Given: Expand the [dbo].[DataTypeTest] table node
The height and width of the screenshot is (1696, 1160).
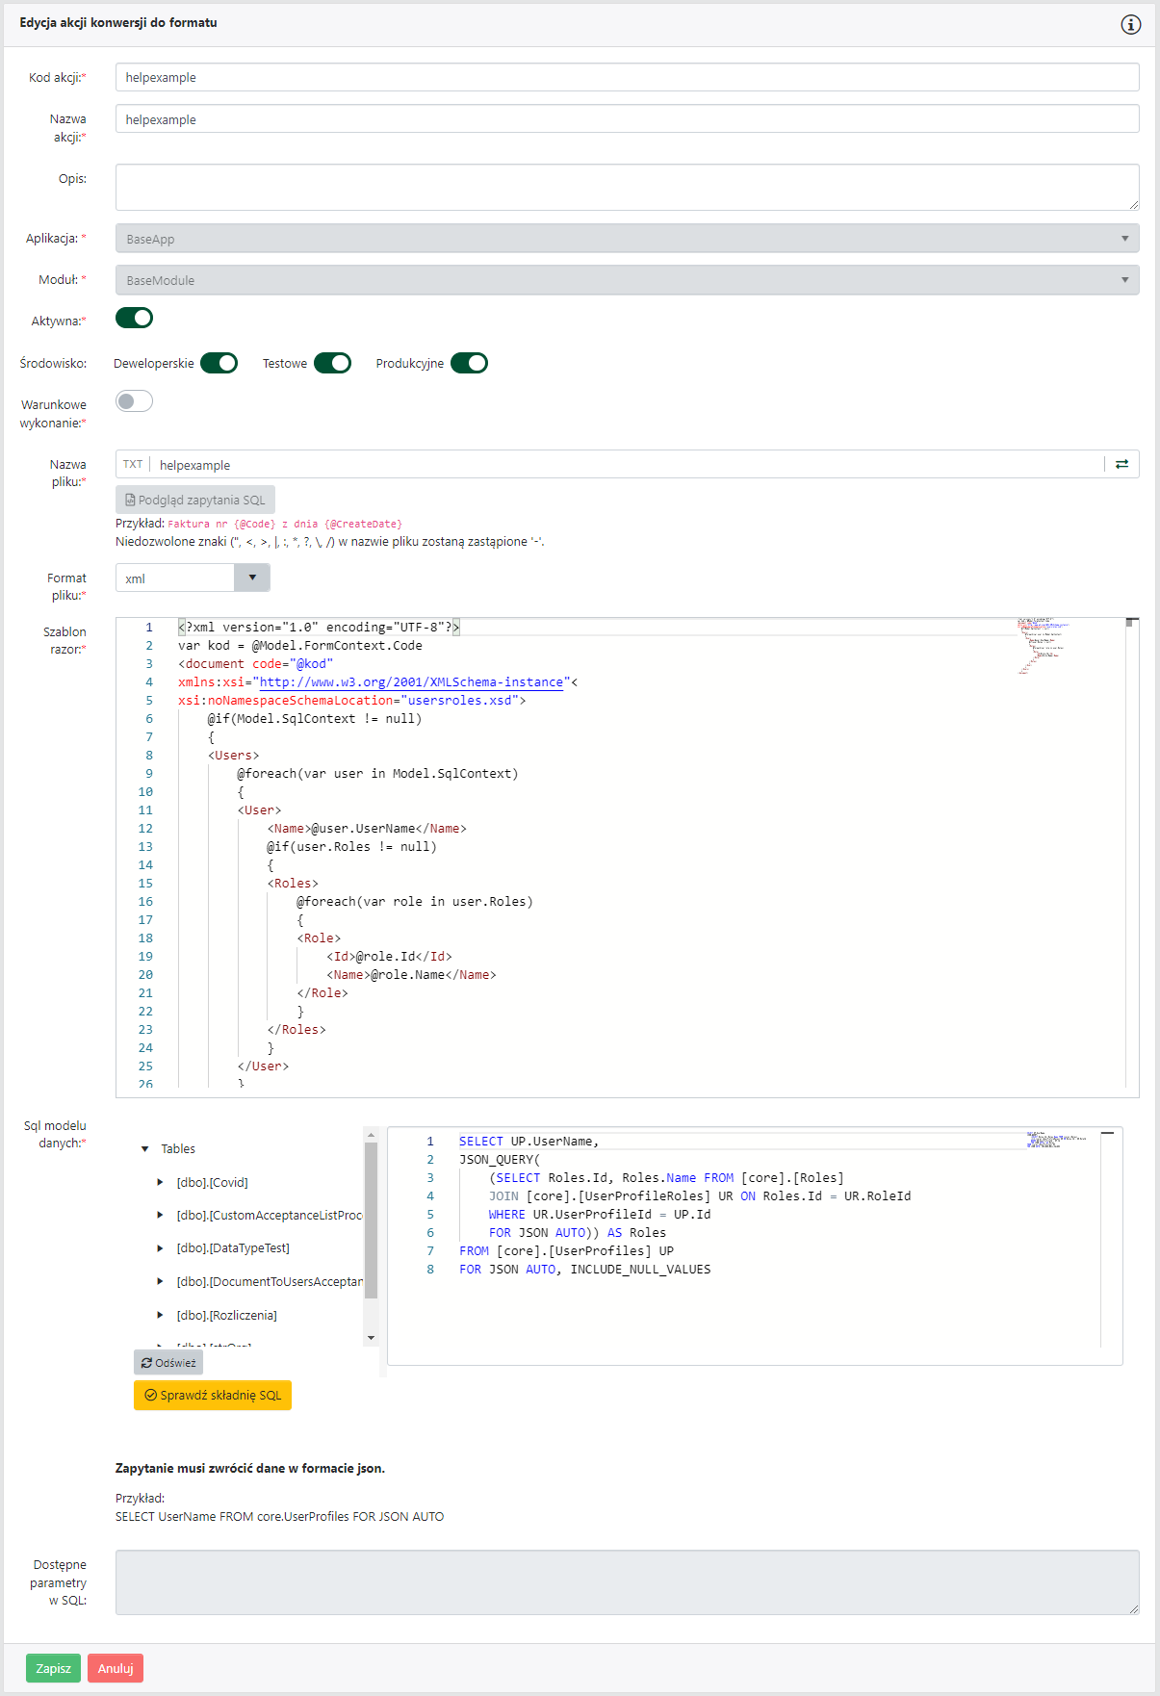Looking at the screenshot, I should coord(160,1248).
